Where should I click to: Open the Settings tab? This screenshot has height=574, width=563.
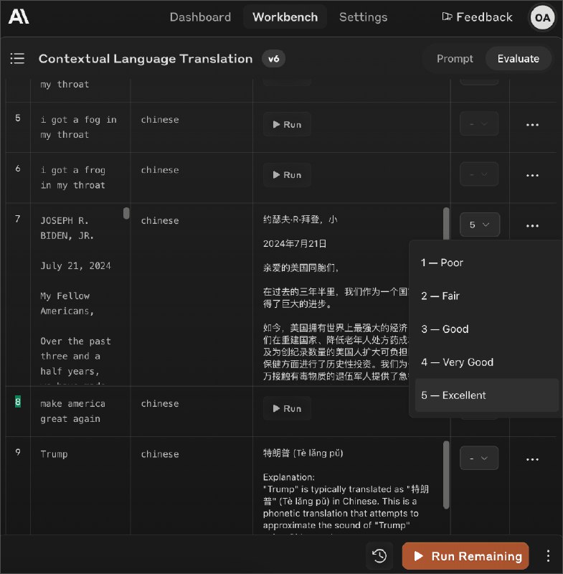click(x=363, y=17)
